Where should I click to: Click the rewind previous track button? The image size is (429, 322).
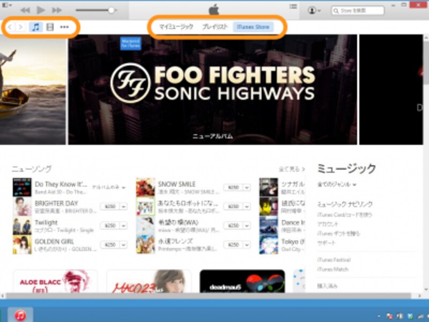point(25,10)
